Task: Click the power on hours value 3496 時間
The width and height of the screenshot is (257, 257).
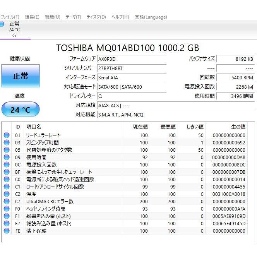Action: tap(236, 96)
